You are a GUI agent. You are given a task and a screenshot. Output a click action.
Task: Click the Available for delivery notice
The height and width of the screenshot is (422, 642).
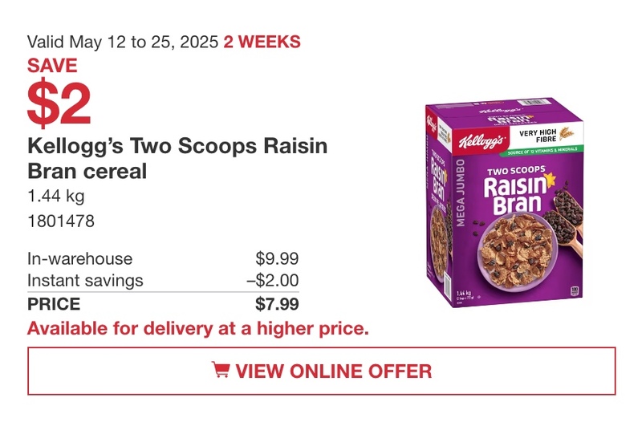(197, 328)
